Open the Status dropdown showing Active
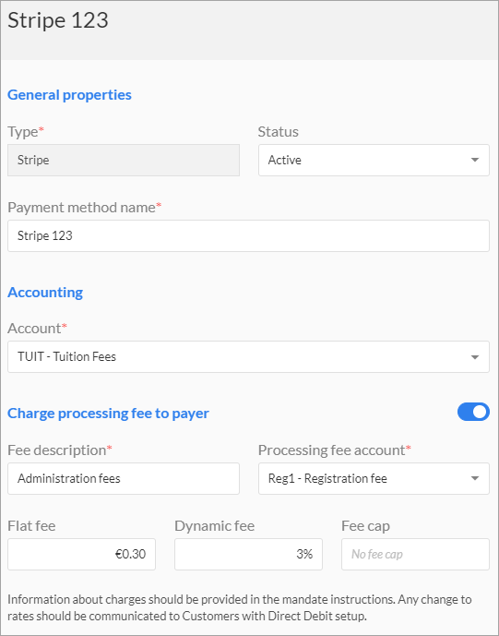 pos(374,161)
